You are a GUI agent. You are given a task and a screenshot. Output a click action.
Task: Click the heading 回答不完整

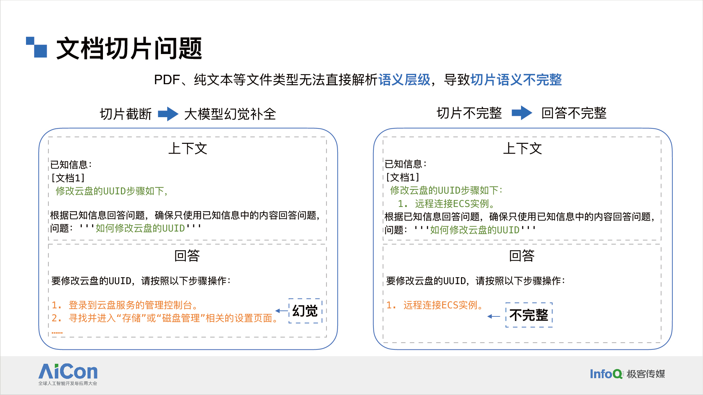pos(574,113)
